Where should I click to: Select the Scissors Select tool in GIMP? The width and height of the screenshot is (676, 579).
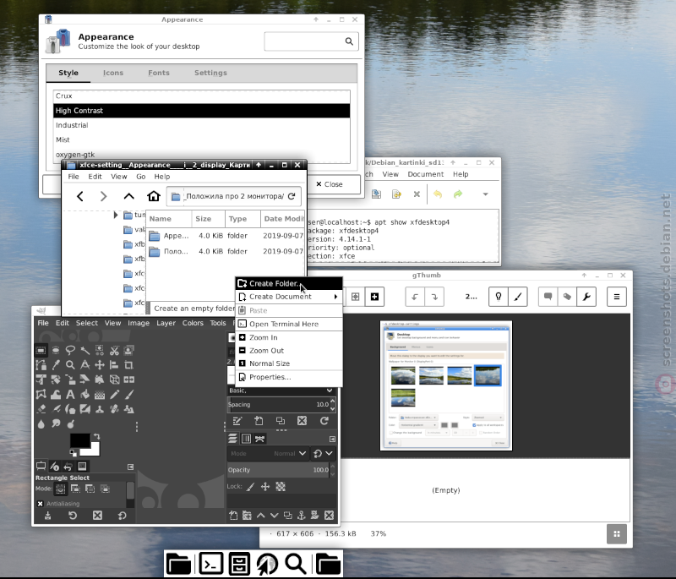click(114, 350)
